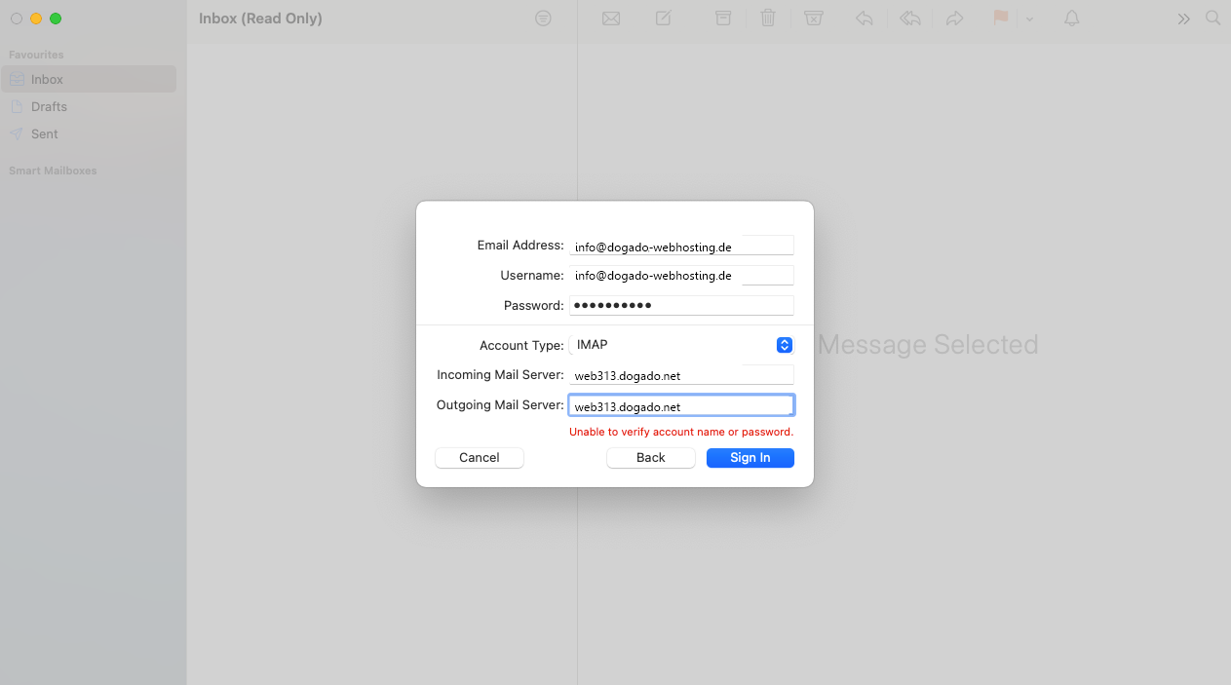Image resolution: width=1231 pixels, height=685 pixels.
Task: Open the Account Type IMAP dropdown
Action: [784, 345]
